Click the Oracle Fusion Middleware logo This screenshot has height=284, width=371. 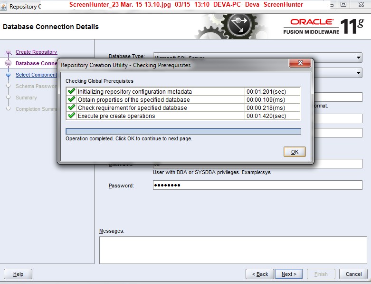[x=323, y=26]
